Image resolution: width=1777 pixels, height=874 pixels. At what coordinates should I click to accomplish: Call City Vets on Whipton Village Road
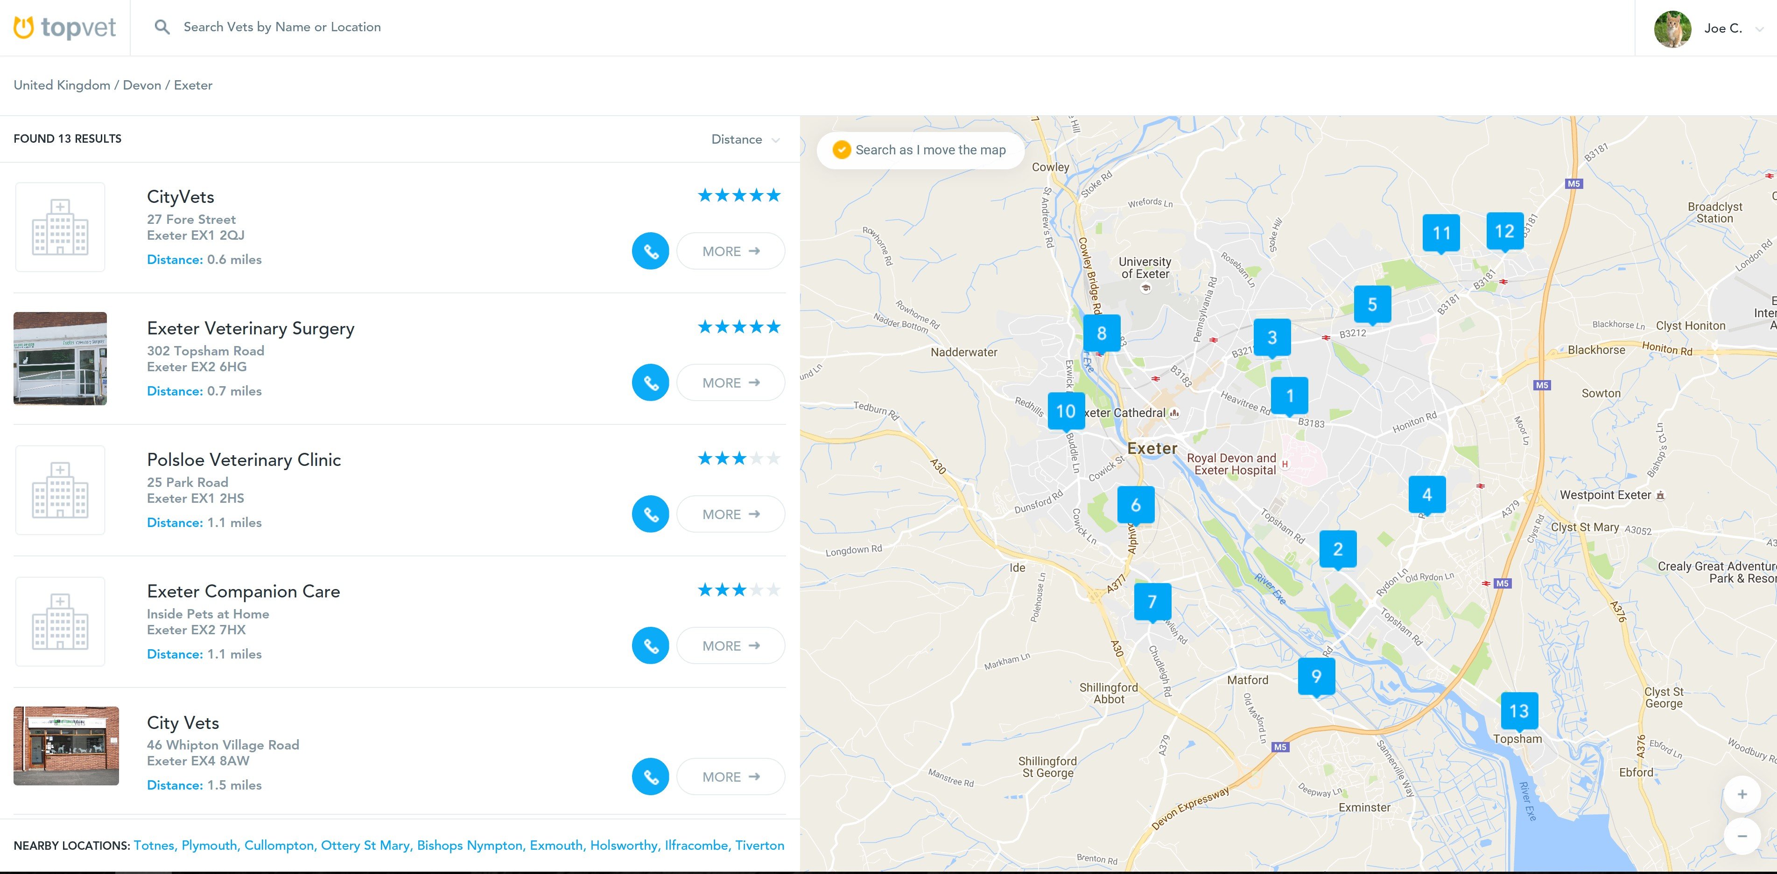[651, 777]
